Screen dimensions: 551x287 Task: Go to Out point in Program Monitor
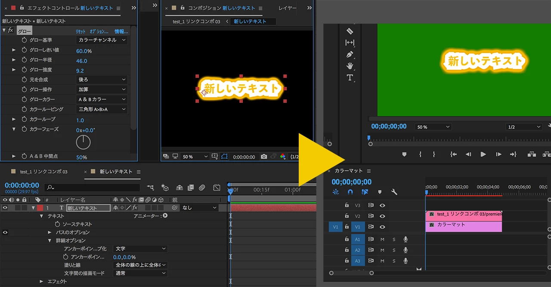coord(513,154)
